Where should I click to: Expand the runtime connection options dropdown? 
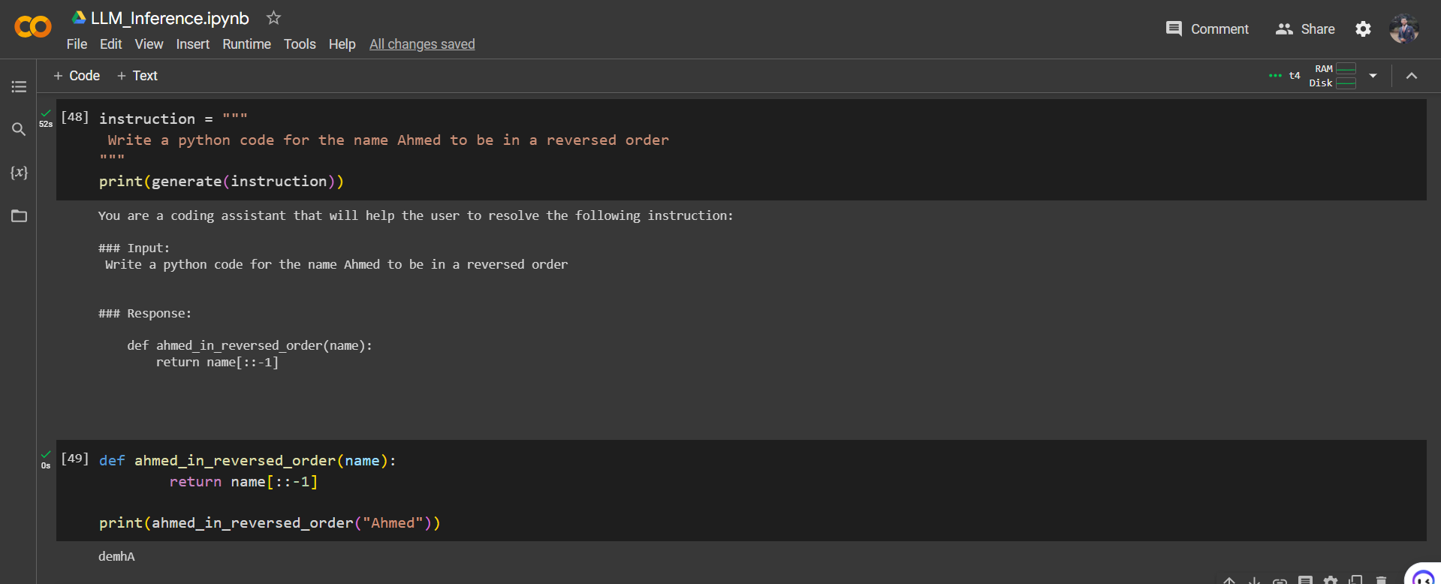(x=1373, y=76)
